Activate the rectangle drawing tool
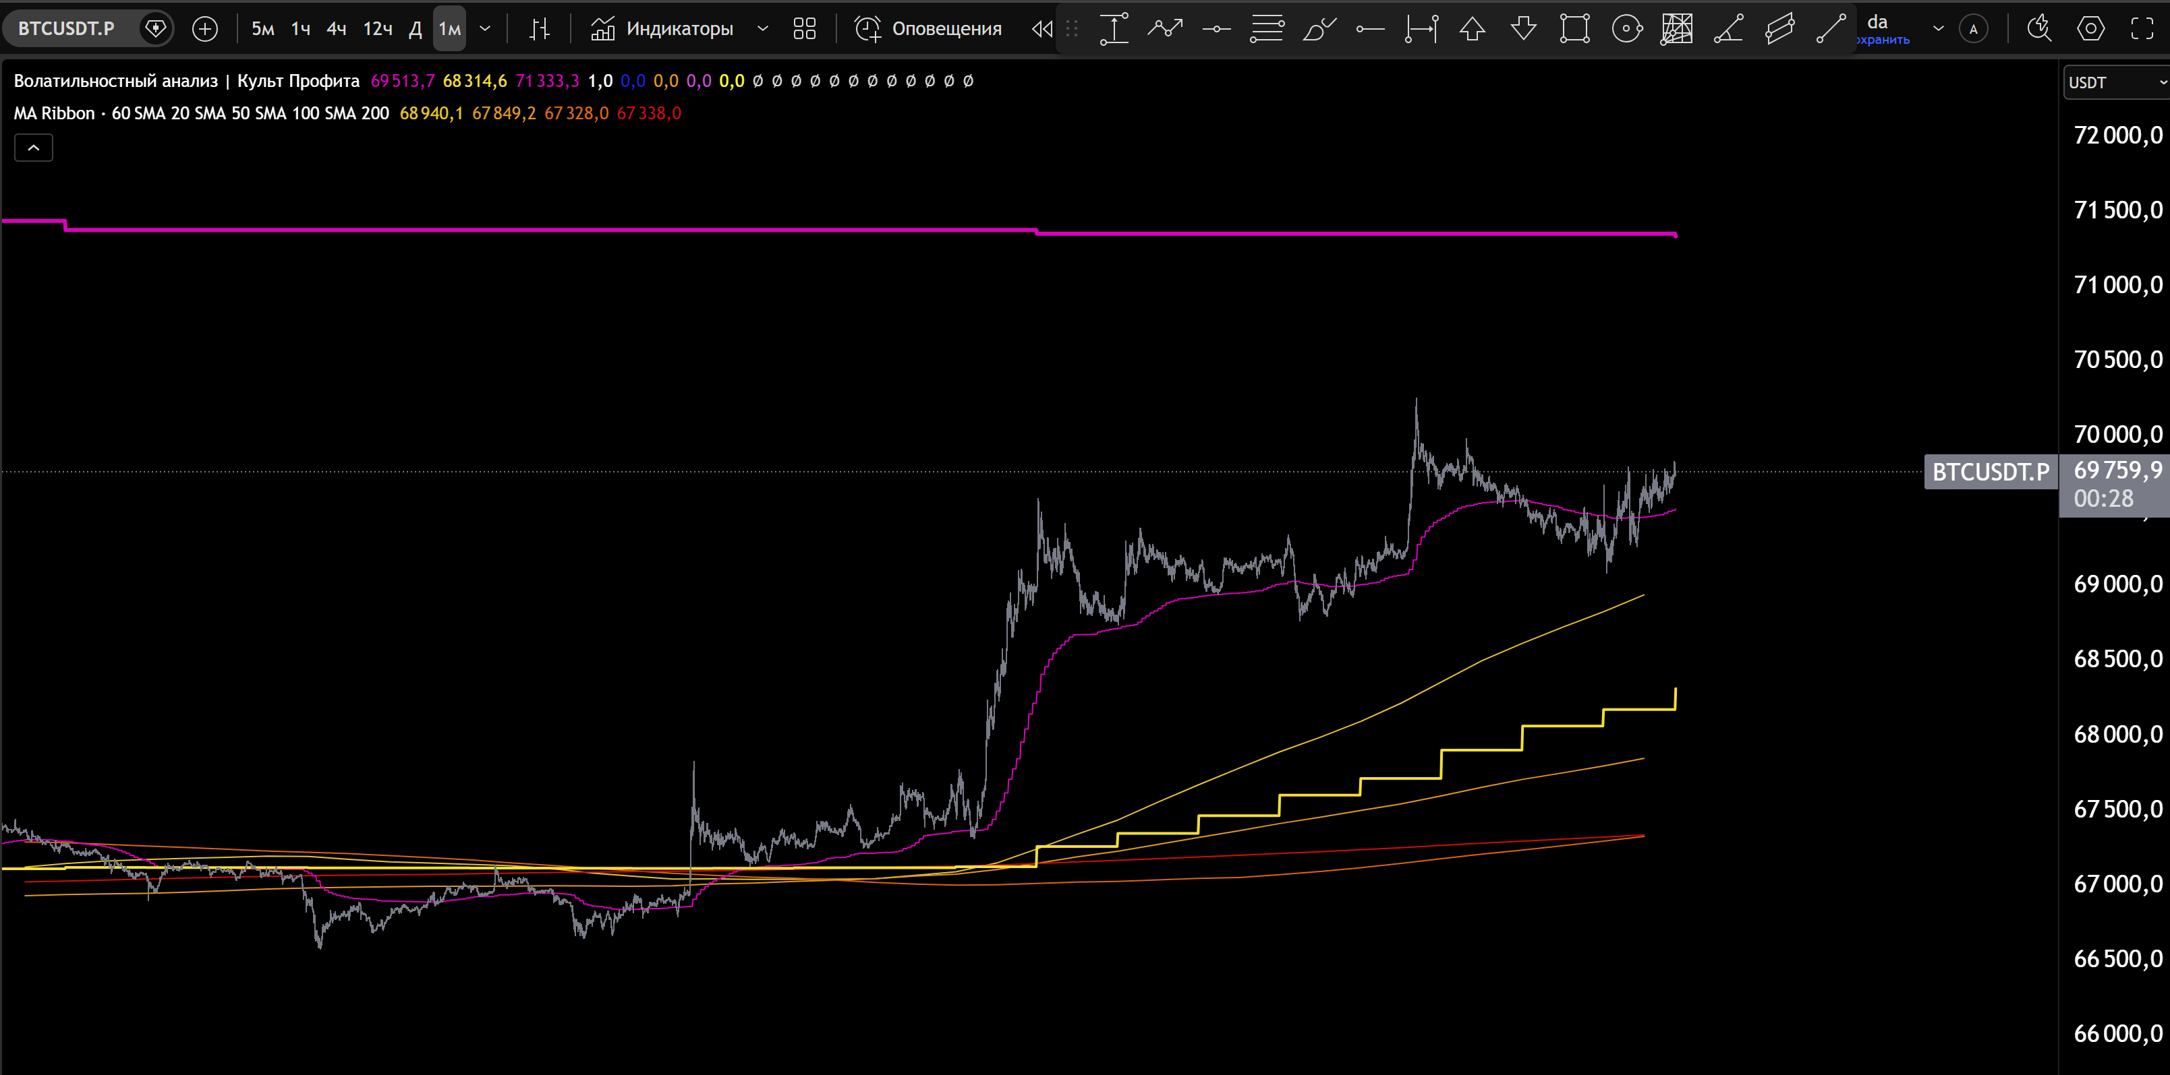 point(1574,28)
